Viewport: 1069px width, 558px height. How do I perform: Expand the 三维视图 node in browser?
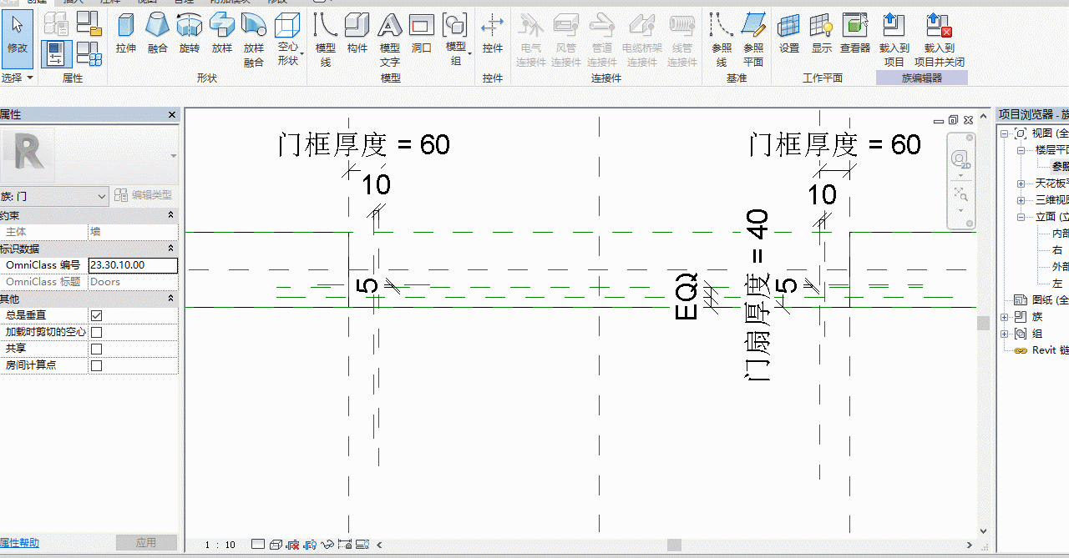1021,200
